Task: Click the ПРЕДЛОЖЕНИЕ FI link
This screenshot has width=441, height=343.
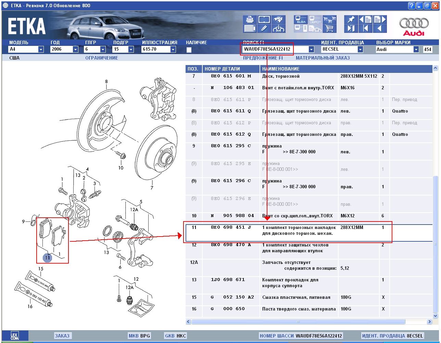Action: click(263, 58)
